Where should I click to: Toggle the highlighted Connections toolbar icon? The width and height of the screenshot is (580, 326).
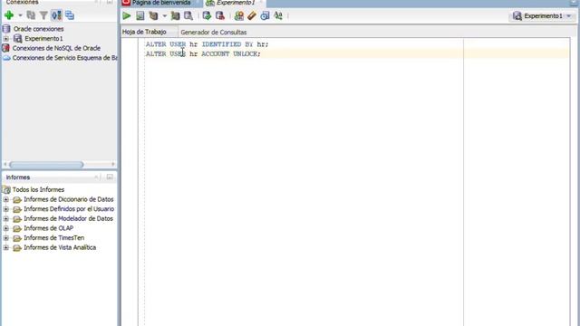click(56, 15)
